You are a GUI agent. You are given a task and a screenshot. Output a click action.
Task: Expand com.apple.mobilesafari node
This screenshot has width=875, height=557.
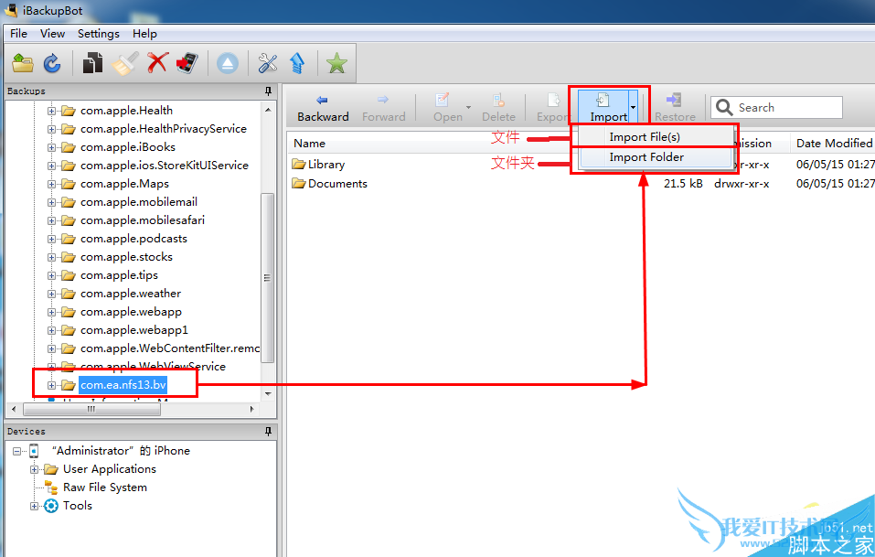tap(51, 220)
